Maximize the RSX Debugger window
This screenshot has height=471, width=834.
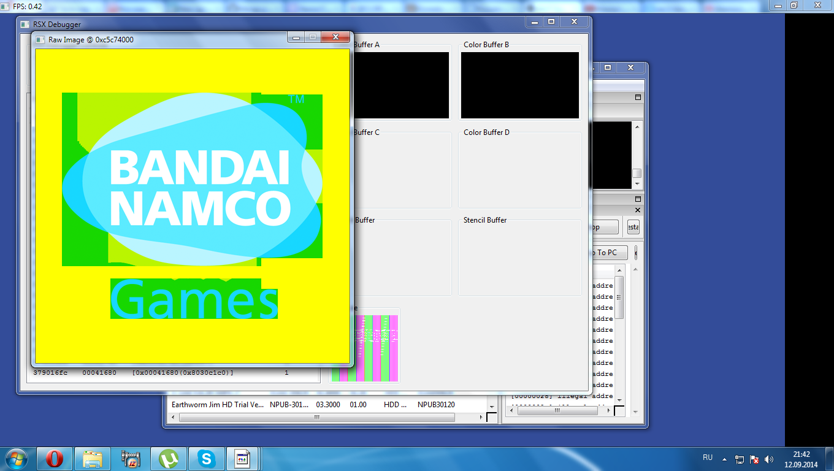pyautogui.click(x=551, y=22)
